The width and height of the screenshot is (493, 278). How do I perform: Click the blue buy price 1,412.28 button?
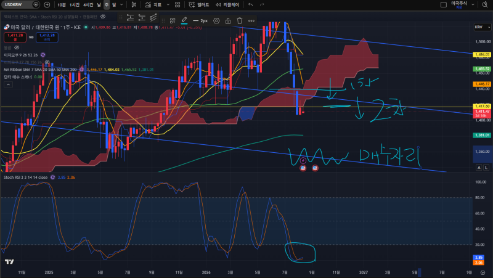(47, 37)
